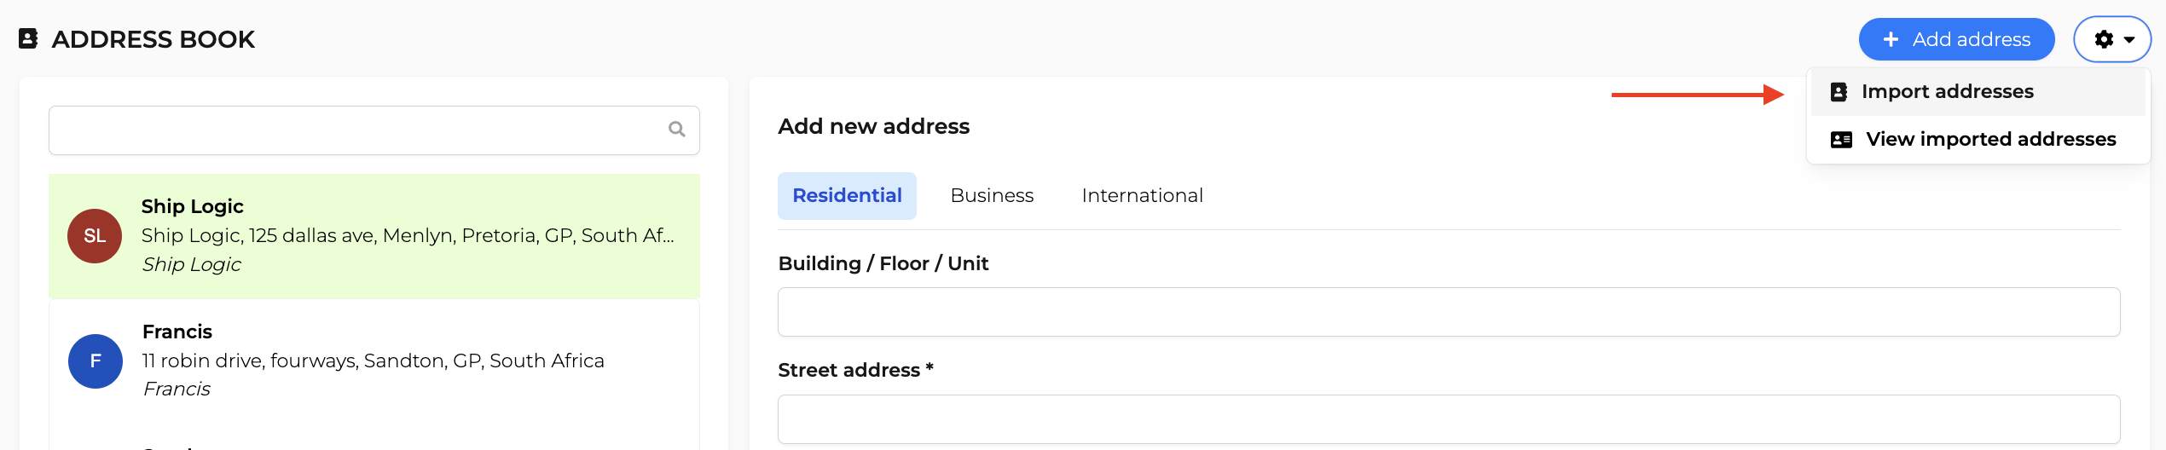Switch to the Business tab

pyautogui.click(x=992, y=196)
